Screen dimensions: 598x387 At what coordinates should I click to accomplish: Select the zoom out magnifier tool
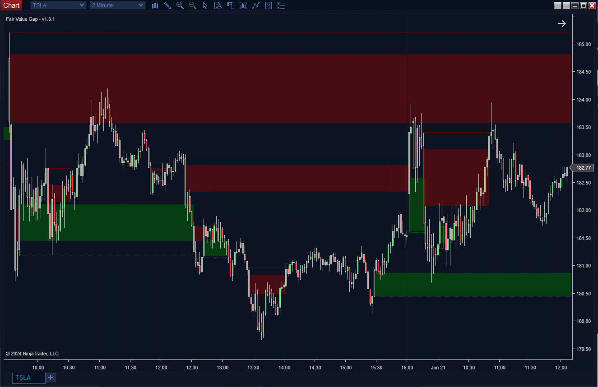[193, 5]
